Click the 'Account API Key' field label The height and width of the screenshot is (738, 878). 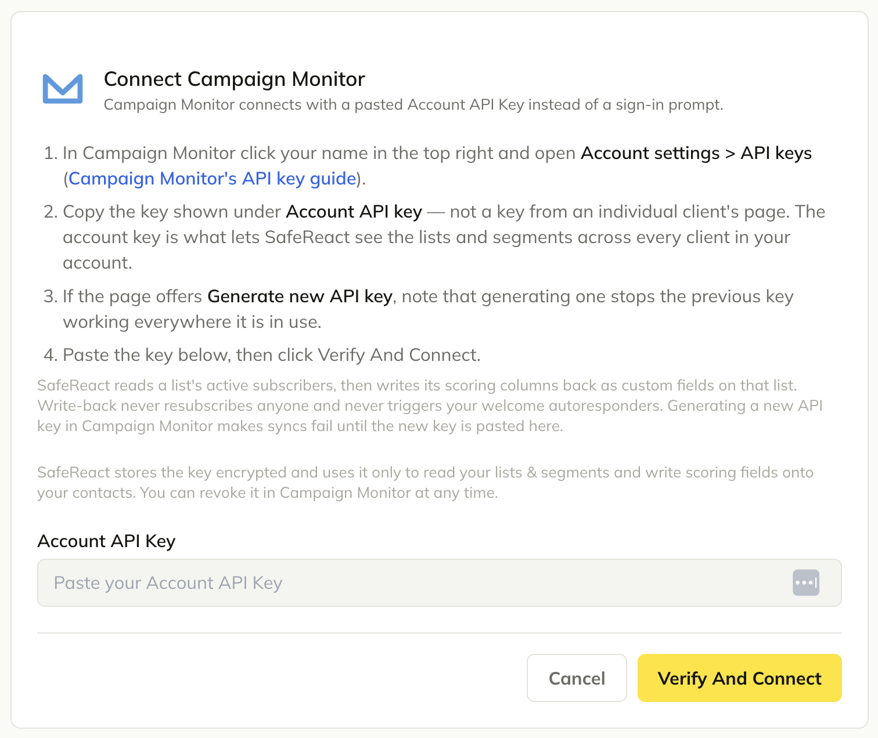coord(106,541)
